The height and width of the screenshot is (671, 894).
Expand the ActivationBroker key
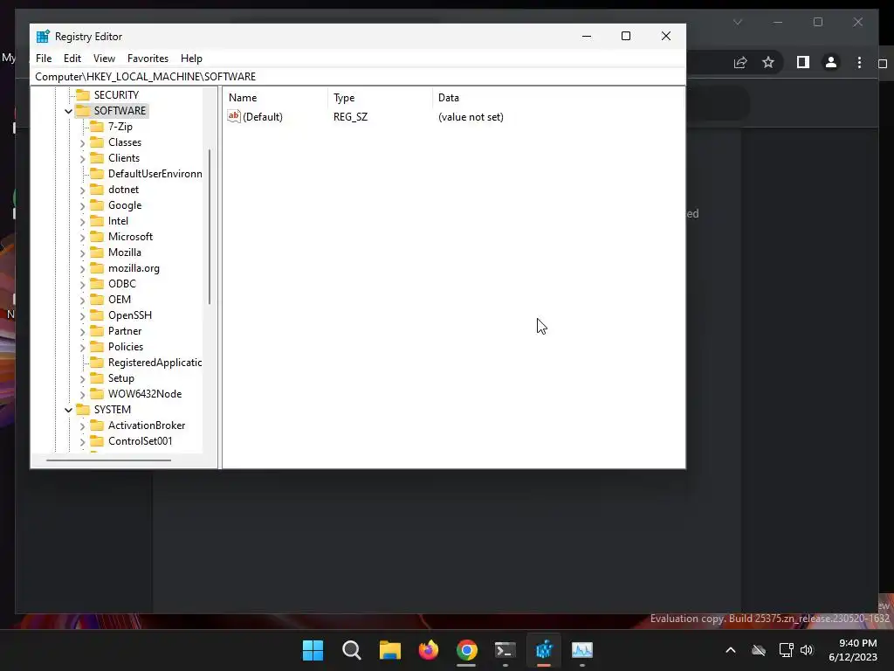[x=83, y=425]
